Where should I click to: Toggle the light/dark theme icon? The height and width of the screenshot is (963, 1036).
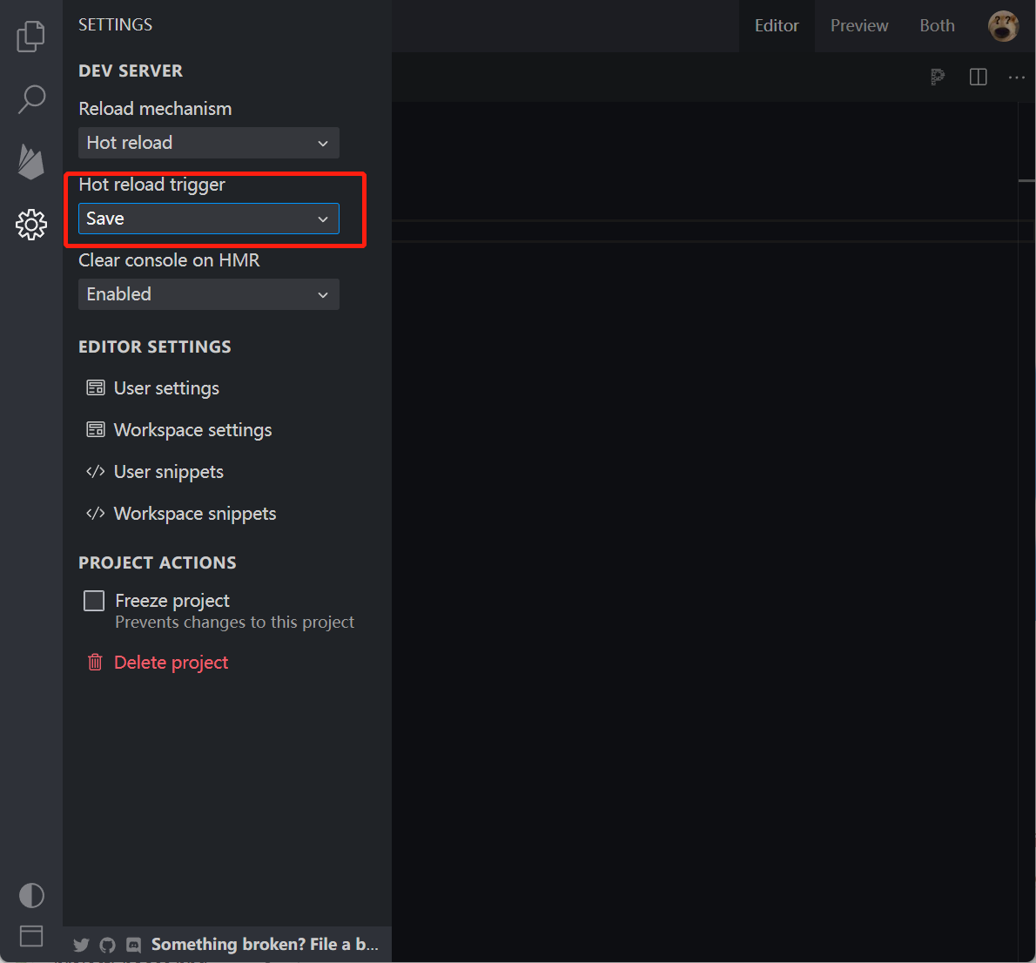pos(31,895)
